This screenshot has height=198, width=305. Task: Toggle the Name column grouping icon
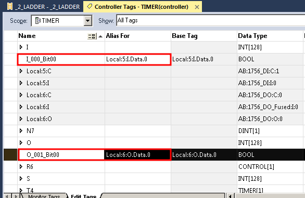tap(92, 36)
